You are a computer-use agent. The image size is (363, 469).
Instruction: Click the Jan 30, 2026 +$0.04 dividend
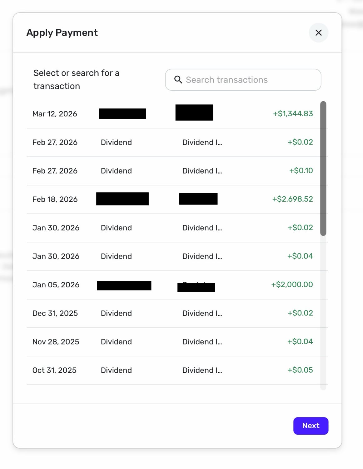click(x=300, y=256)
